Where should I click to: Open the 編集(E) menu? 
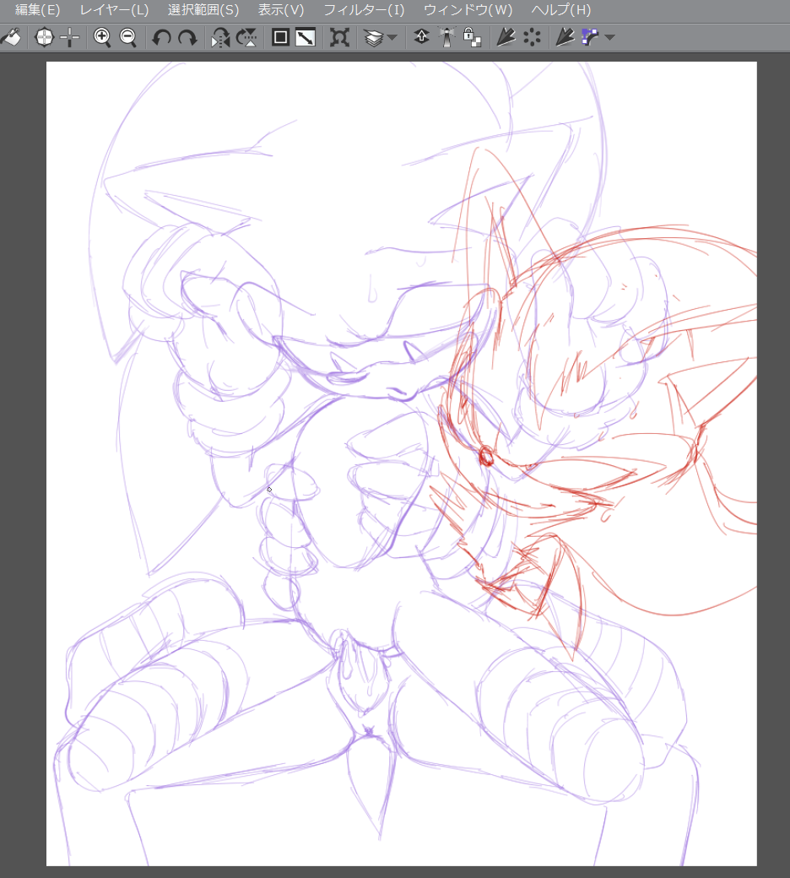(37, 10)
